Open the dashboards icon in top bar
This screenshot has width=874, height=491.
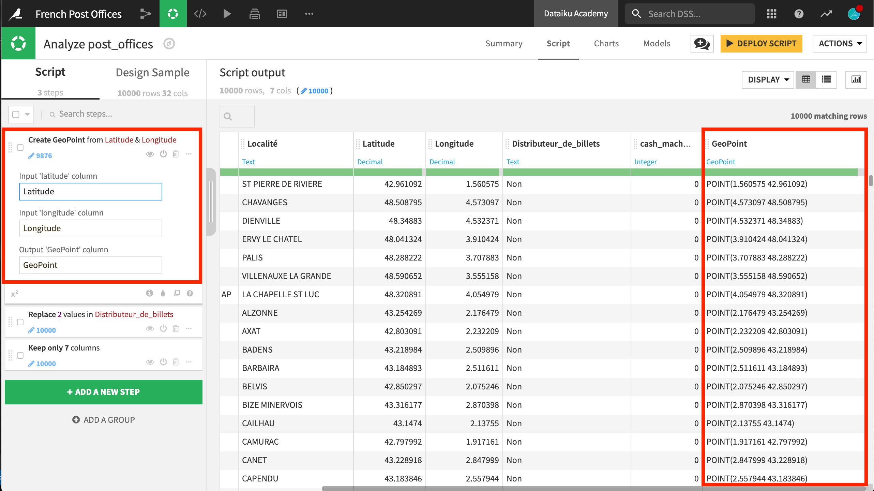coord(282,14)
